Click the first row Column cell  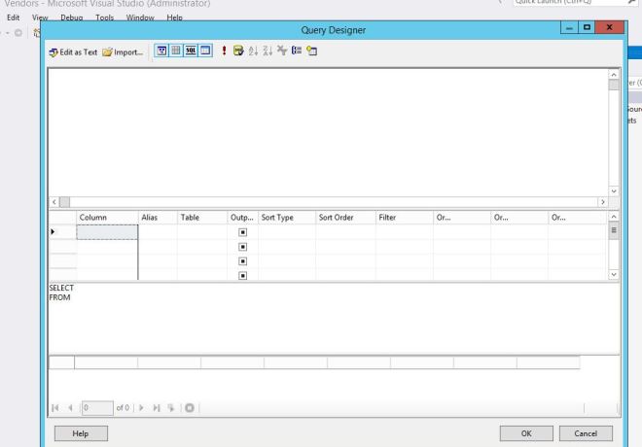[x=107, y=232]
